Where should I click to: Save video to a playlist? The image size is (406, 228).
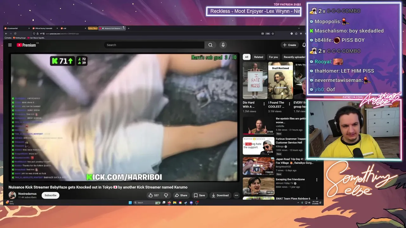coord(200,195)
